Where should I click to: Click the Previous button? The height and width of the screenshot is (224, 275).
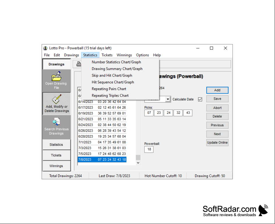[x=217, y=125]
